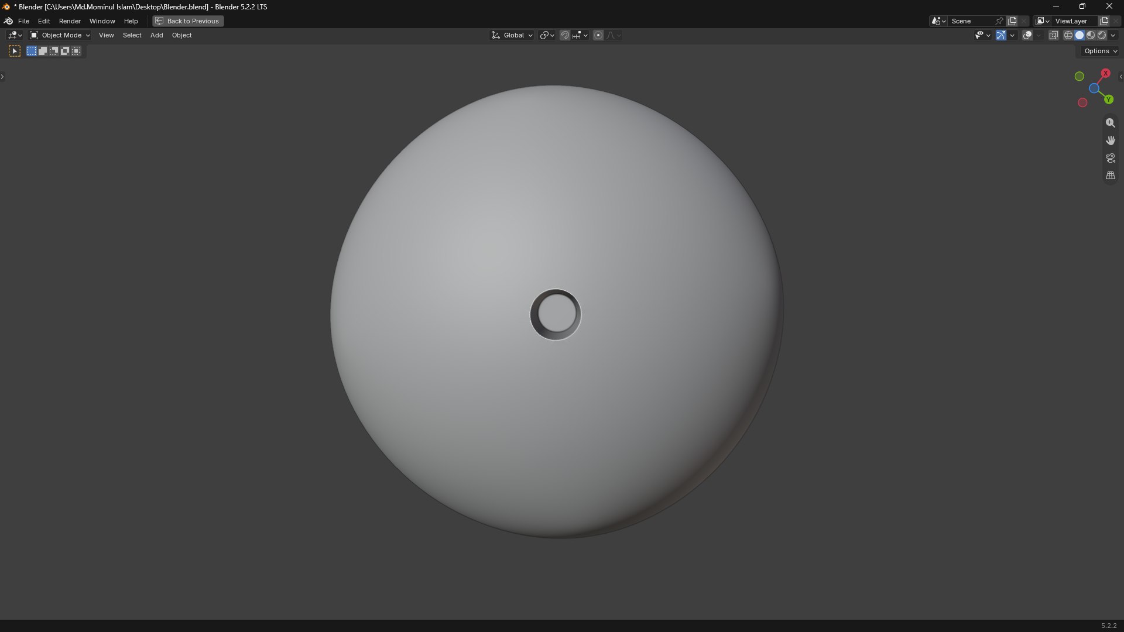
Task: Switch to Wireframe viewport shading
Action: [x=1068, y=36]
